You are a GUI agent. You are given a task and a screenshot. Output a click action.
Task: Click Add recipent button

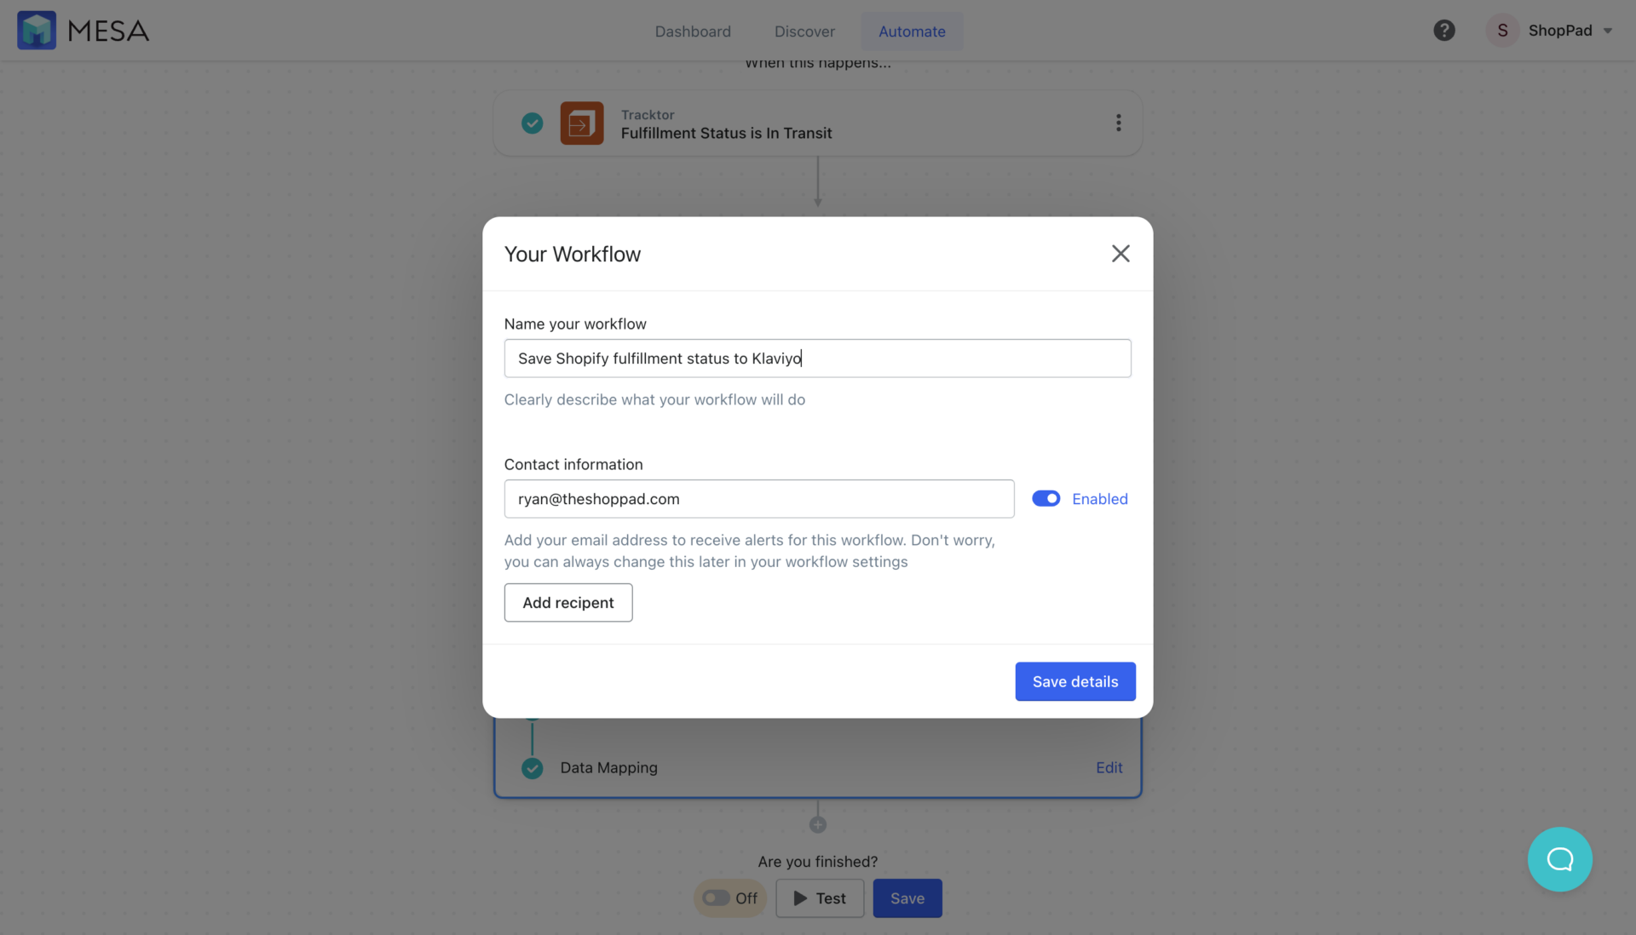(x=567, y=602)
